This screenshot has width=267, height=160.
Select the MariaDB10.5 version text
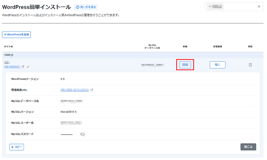pos(69,112)
